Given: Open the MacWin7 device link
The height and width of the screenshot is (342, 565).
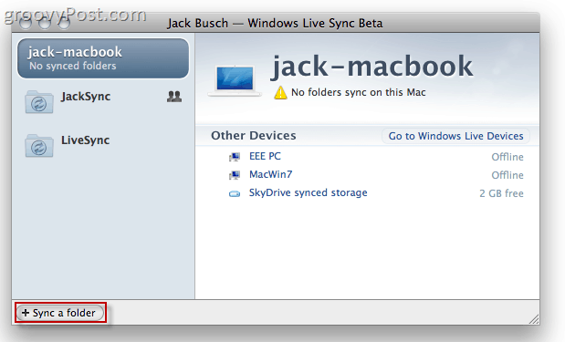Looking at the screenshot, I should (270, 174).
